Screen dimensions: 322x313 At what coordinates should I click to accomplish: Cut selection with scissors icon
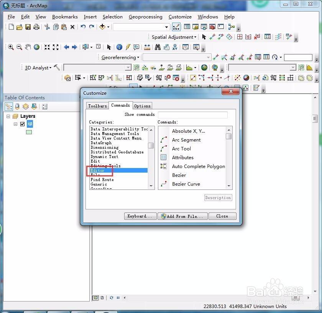[x=47, y=27]
